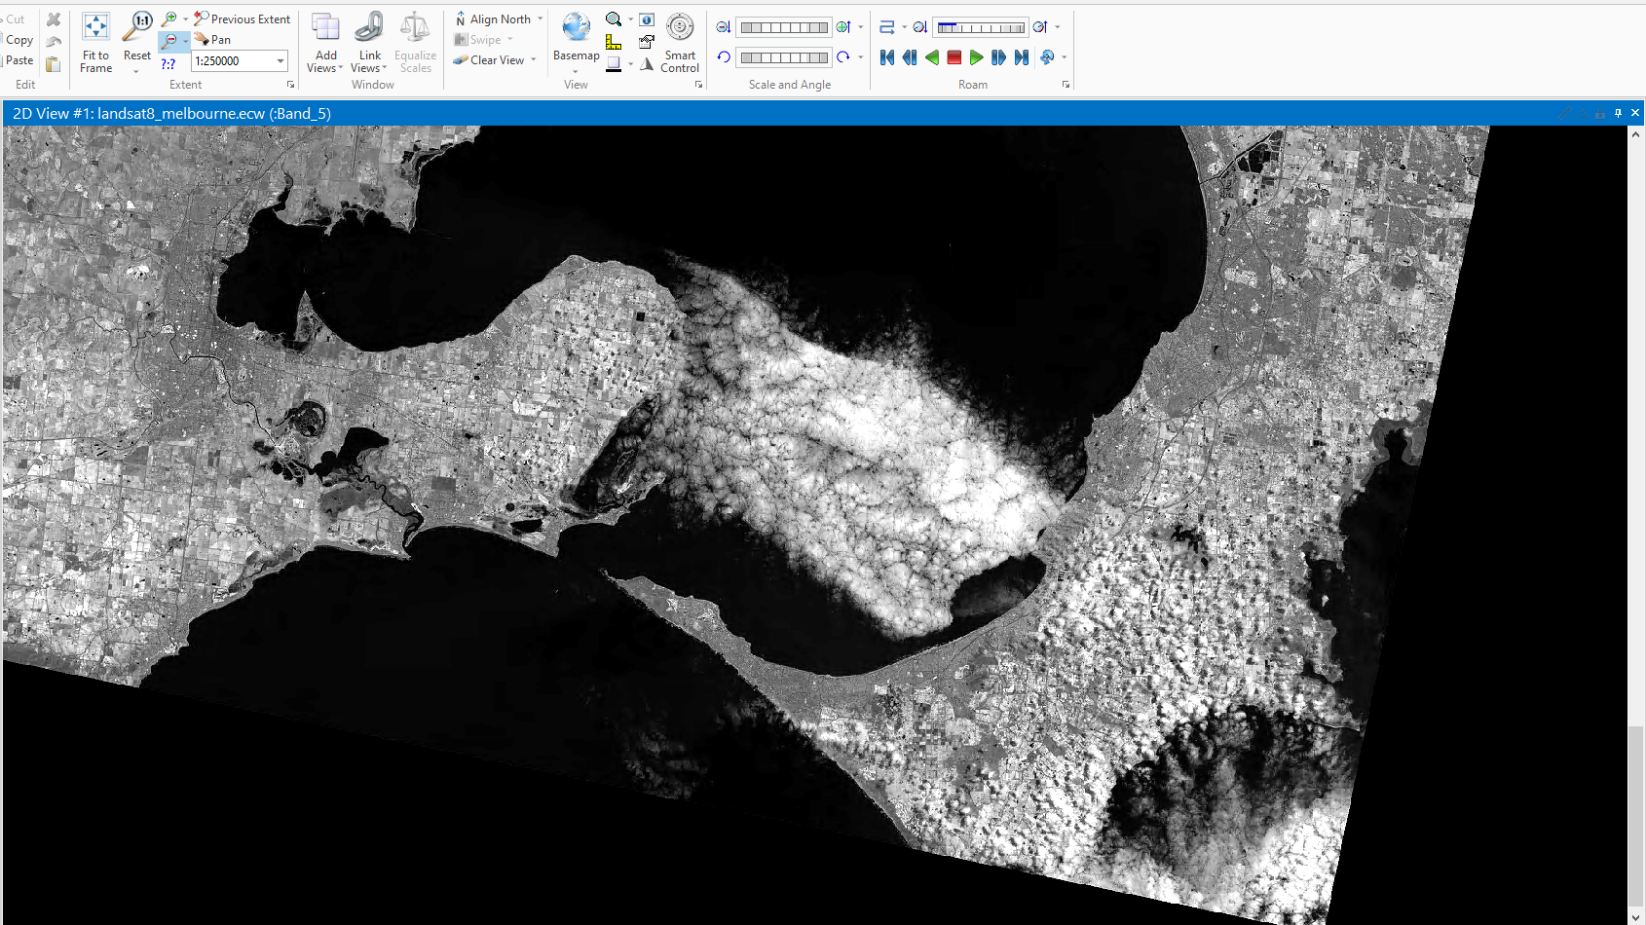Play roam forward (green right arrow)

tap(977, 57)
